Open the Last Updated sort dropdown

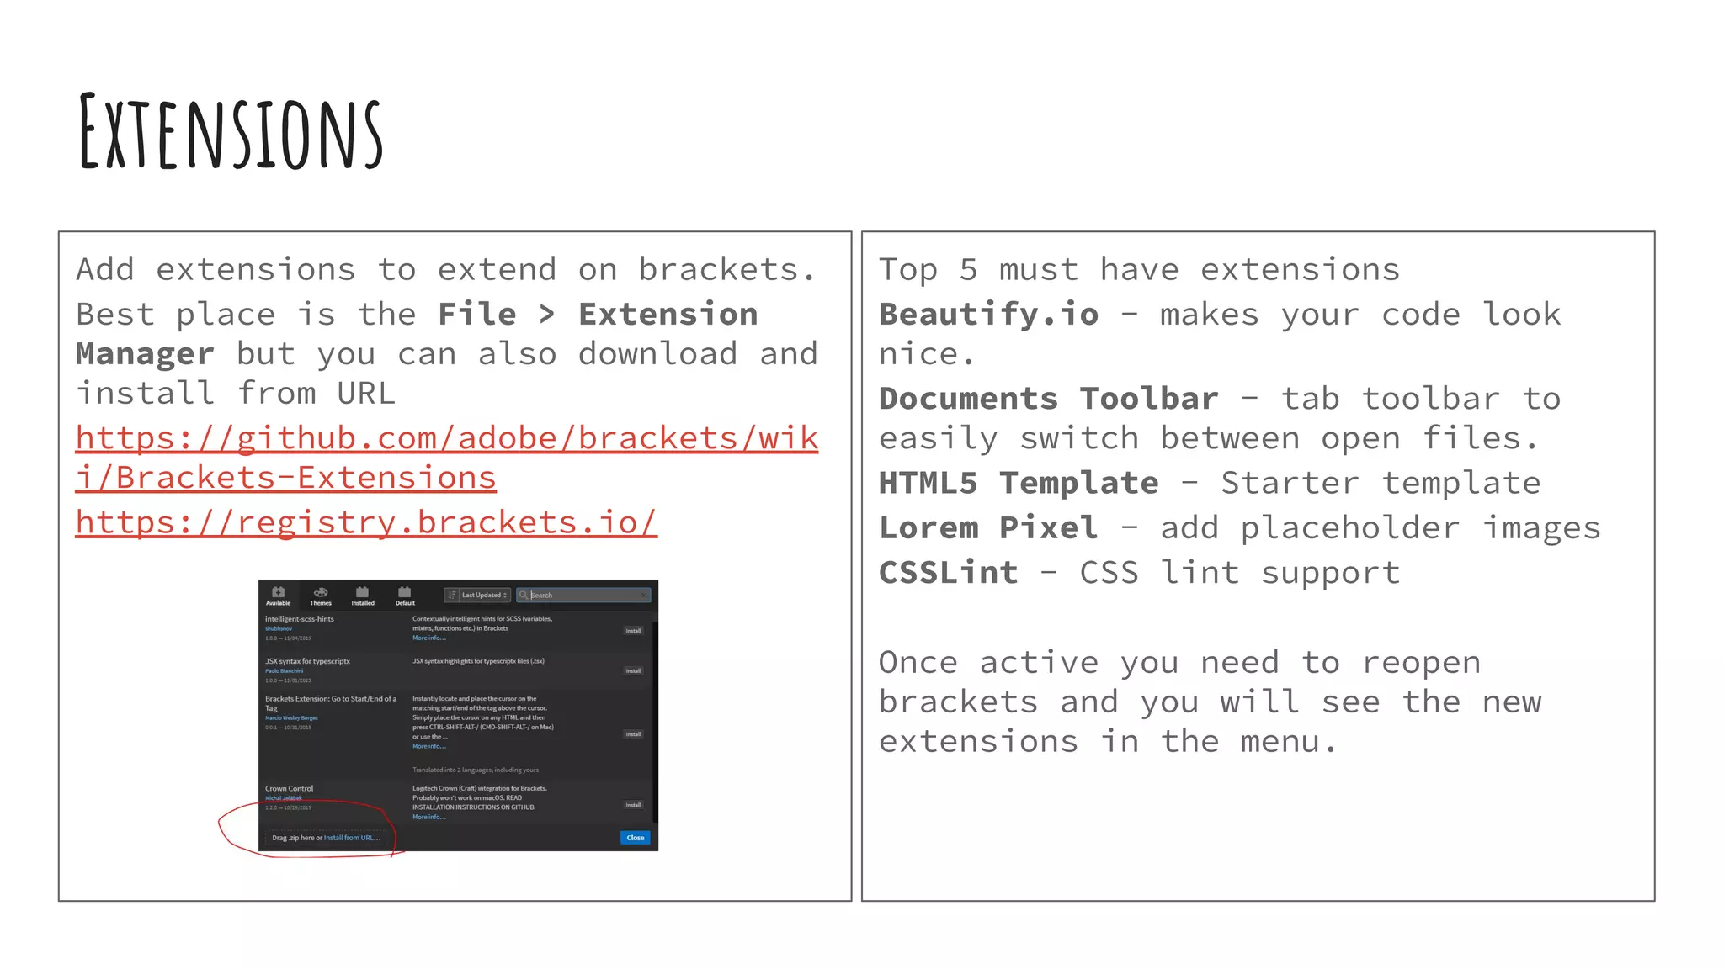tap(484, 595)
